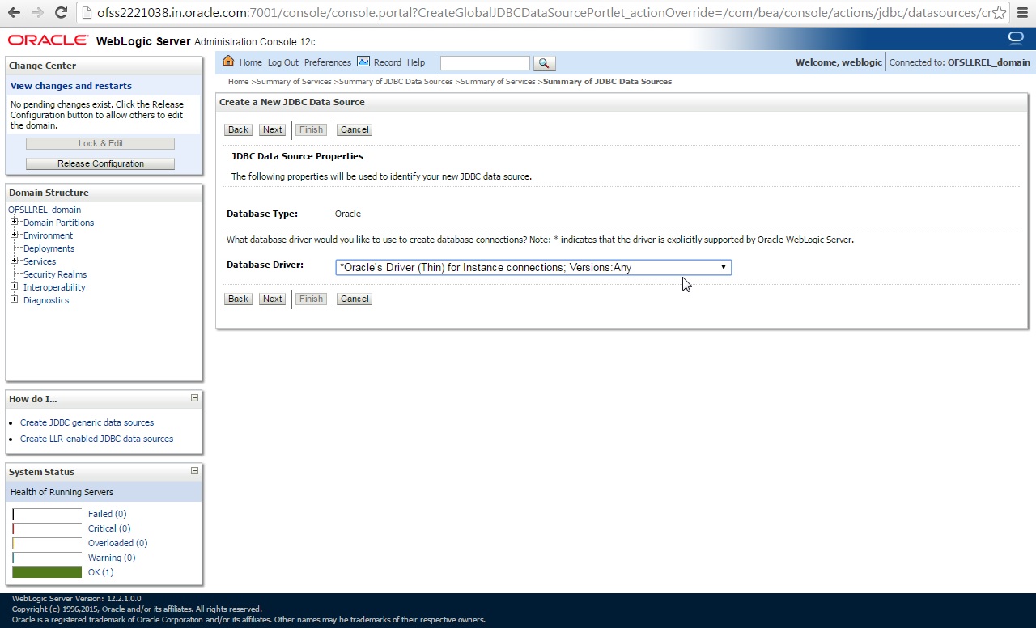Click the top Back button
Image resolution: width=1036 pixels, height=628 pixels.
click(238, 129)
